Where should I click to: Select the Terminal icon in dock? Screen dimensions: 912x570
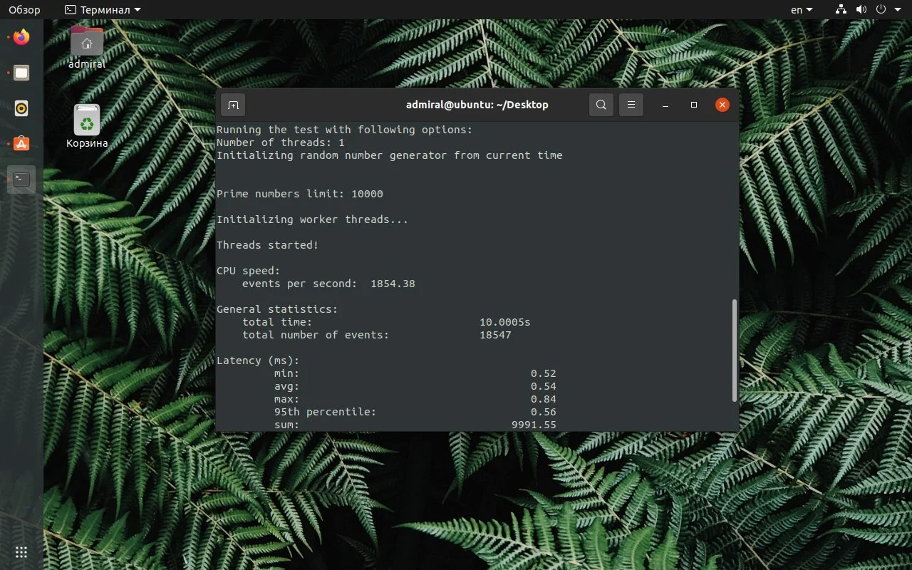coord(21,180)
